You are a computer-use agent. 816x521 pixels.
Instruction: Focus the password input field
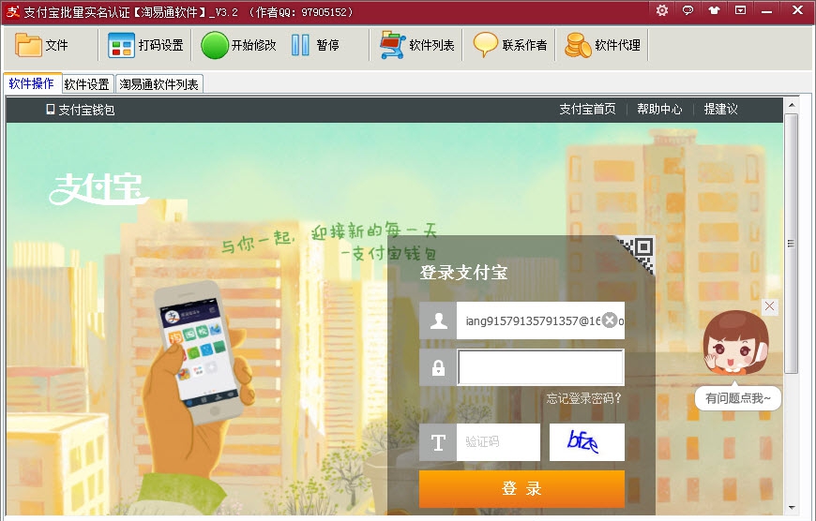[540, 367]
